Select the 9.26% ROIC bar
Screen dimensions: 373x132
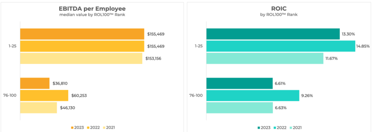click(x=253, y=96)
